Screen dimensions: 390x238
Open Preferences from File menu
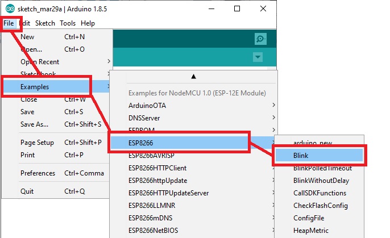click(x=56, y=173)
